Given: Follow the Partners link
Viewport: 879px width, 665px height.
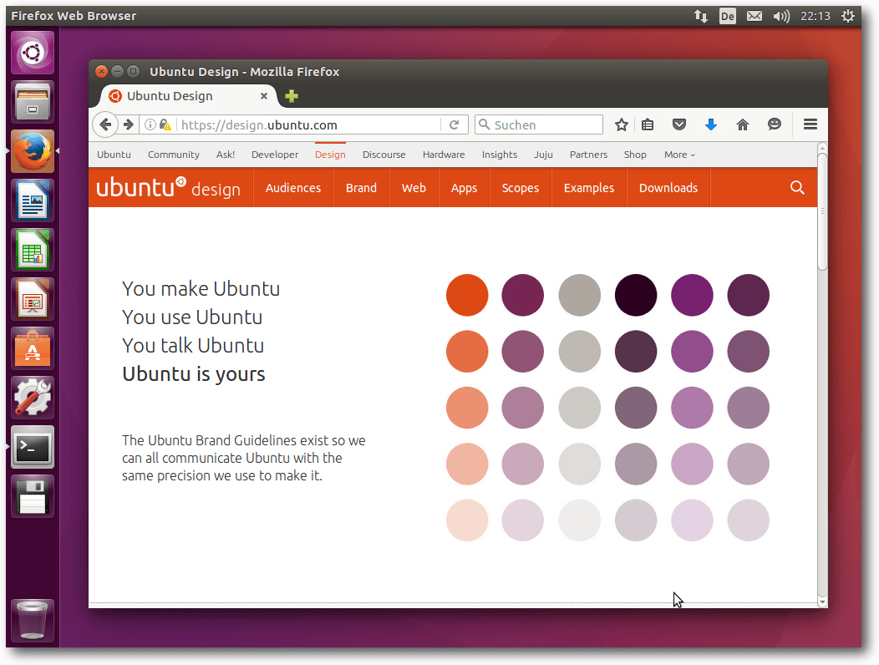Looking at the screenshot, I should click(x=588, y=155).
